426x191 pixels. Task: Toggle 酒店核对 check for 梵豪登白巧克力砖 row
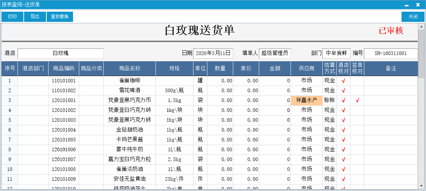(344, 110)
